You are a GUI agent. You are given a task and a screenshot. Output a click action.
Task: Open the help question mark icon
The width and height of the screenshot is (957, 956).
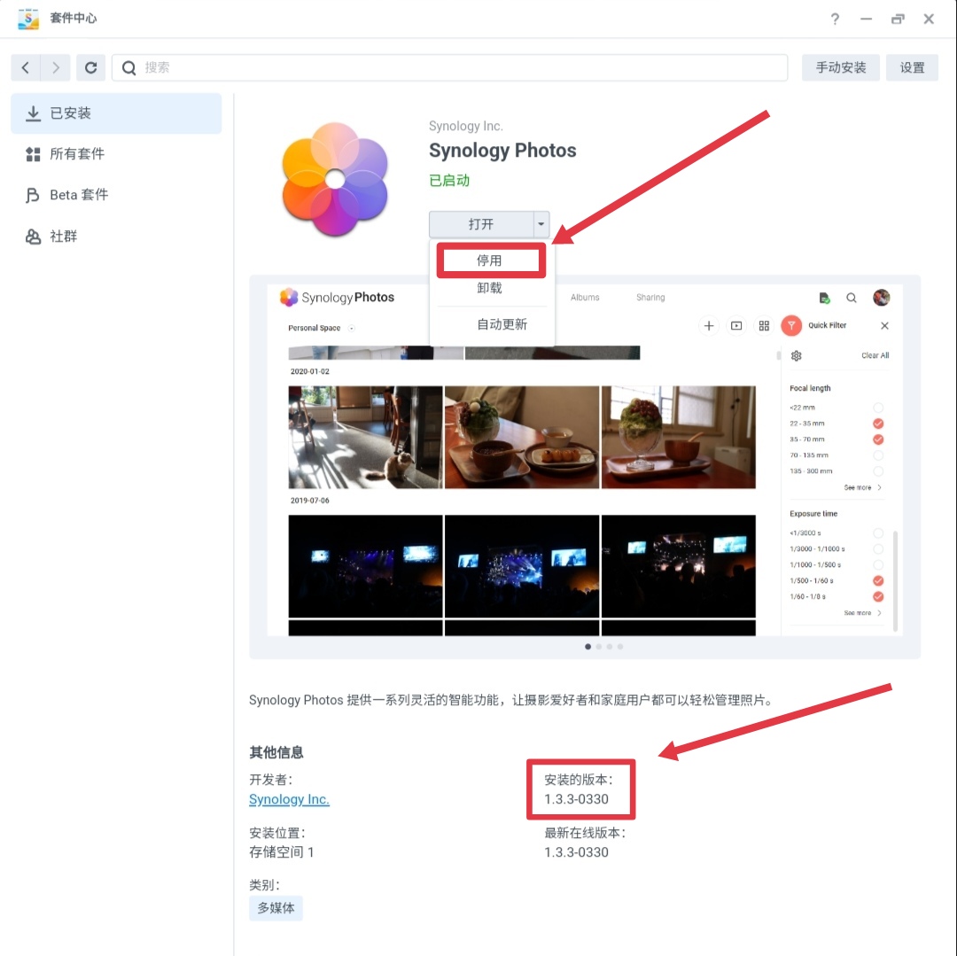tap(835, 19)
